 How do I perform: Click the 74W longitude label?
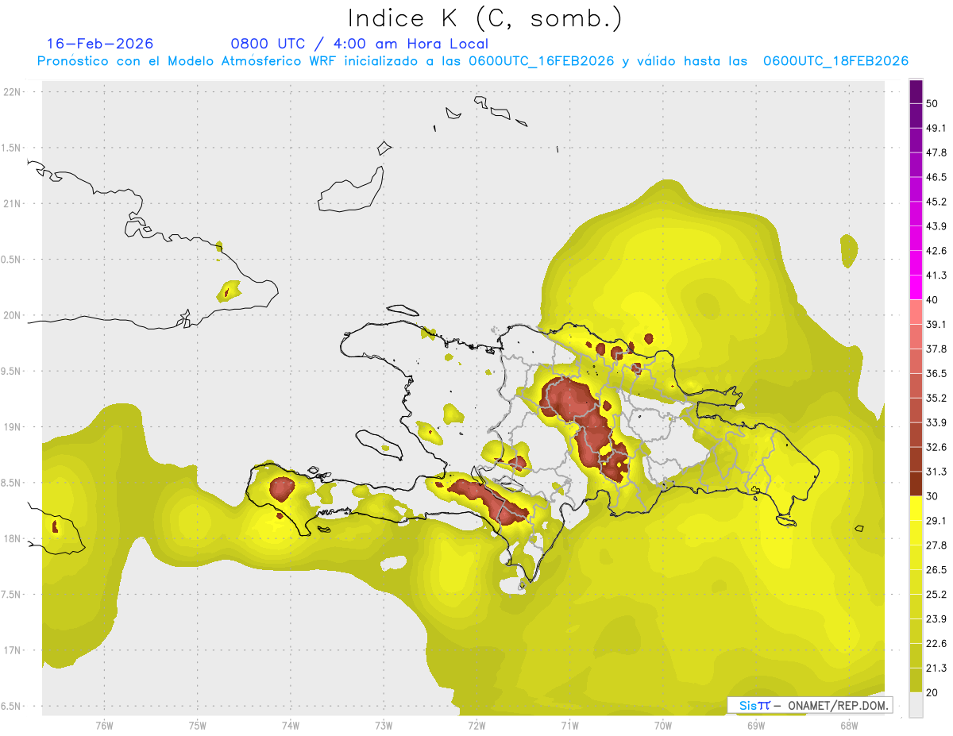pyautogui.click(x=291, y=725)
